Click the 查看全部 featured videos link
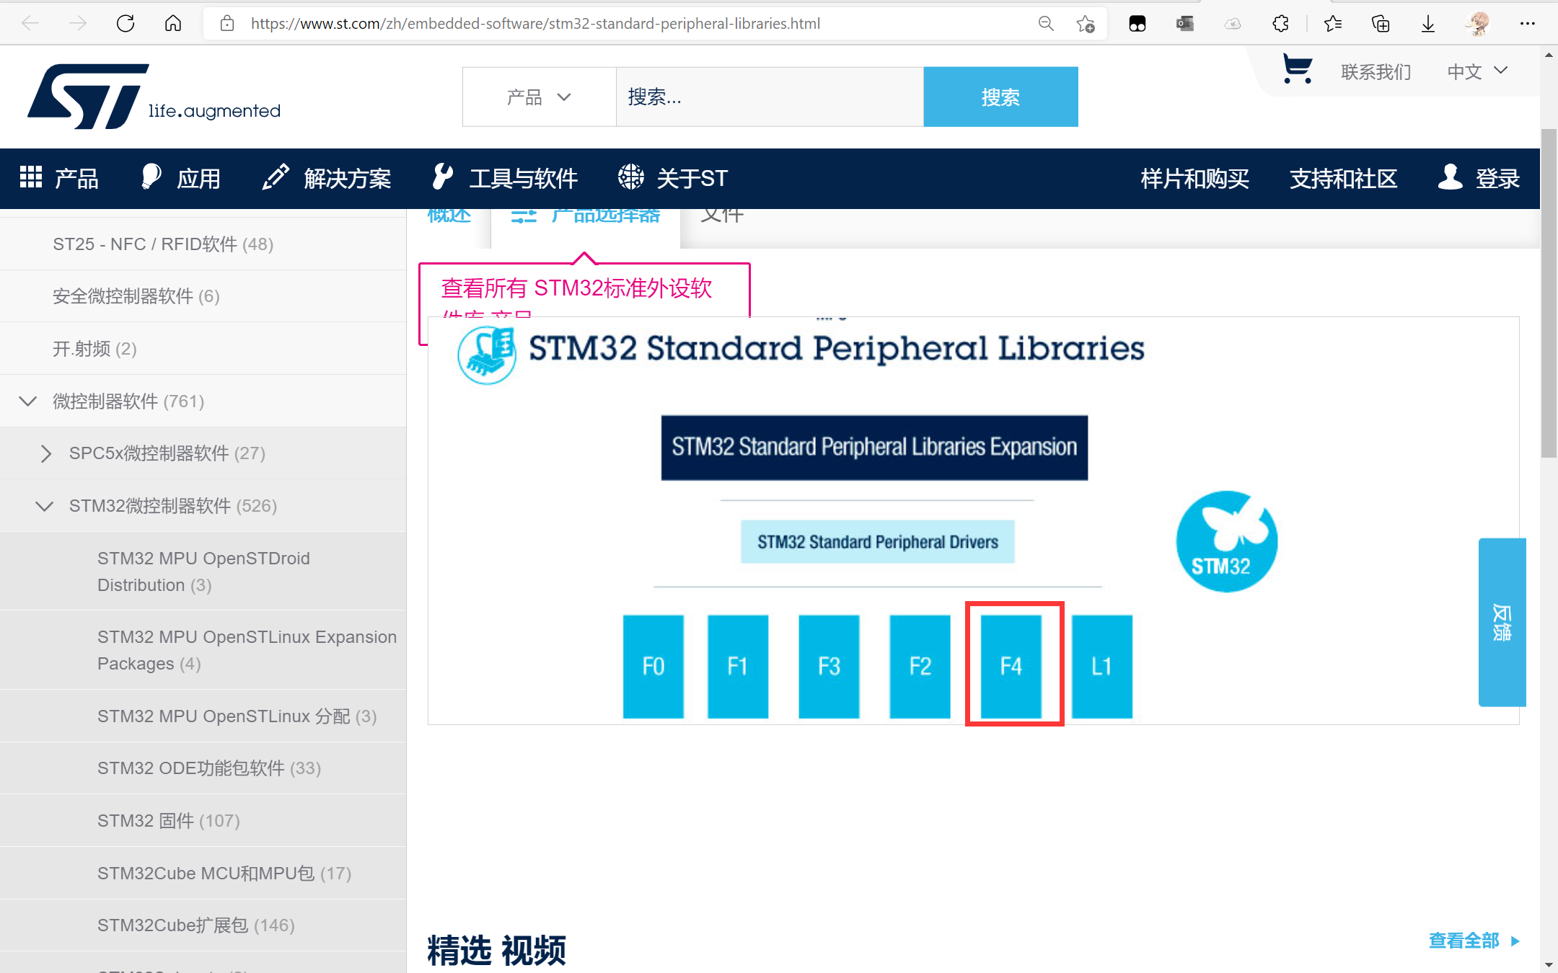 pyautogui.click(x=1465, y=941)
